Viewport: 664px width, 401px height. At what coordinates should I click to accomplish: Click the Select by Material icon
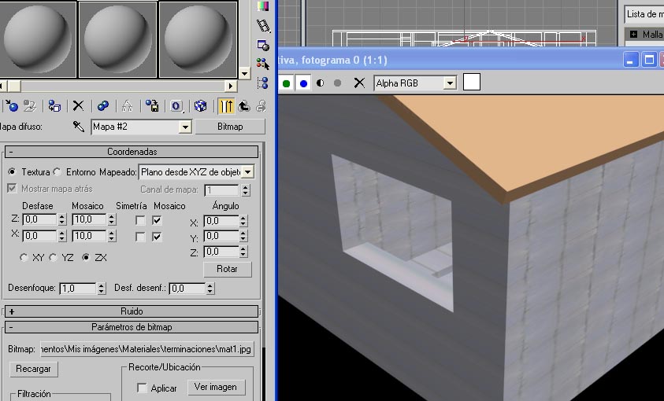pos(263,64)
